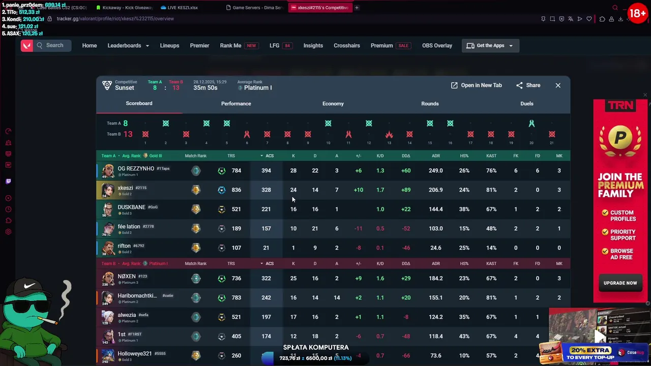Open the Insights nav item
The height and width of the screenshot is (366, 651).
click(x=313, y=46)
